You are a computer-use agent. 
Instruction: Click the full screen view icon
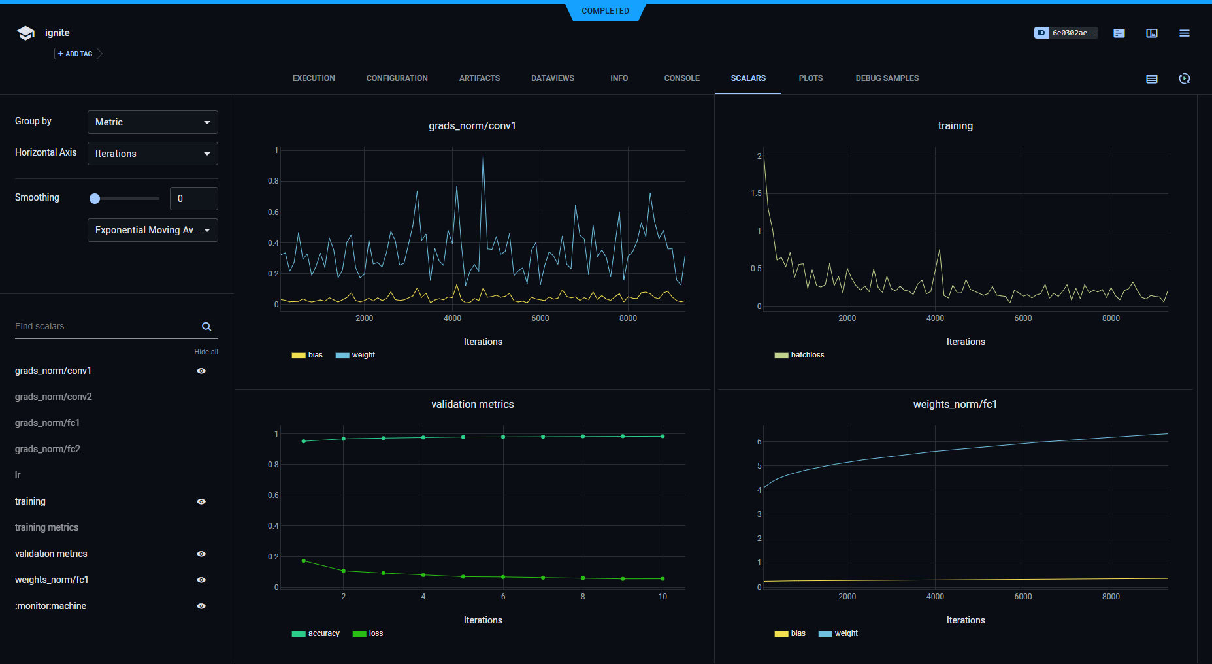[1152, 33]
